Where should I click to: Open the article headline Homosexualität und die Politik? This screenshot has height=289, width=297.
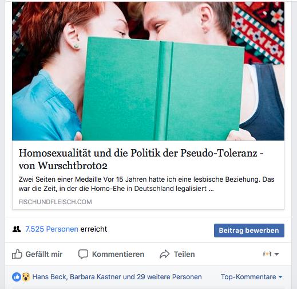pos(141,159)
